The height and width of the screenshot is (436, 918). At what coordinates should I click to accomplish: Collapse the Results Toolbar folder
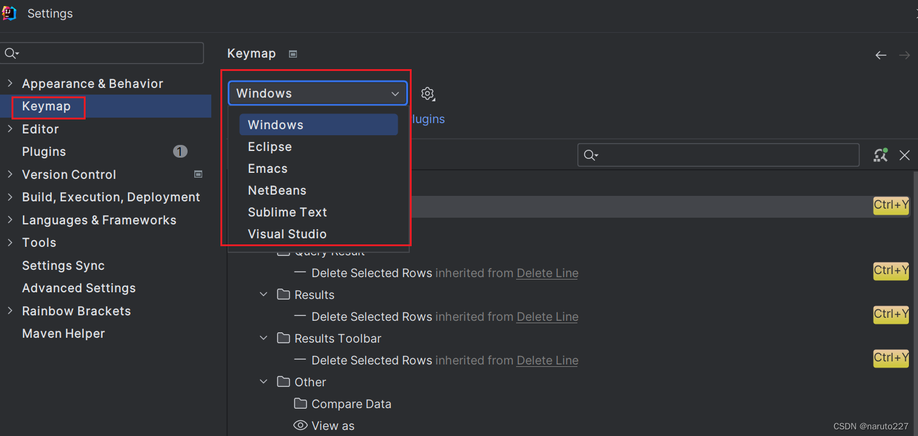coord(263,338)
